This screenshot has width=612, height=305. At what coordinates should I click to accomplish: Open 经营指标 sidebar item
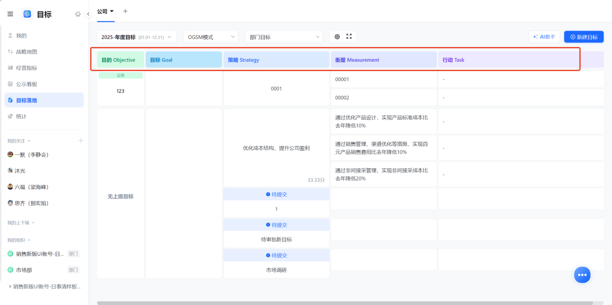[x=44, y=68]
